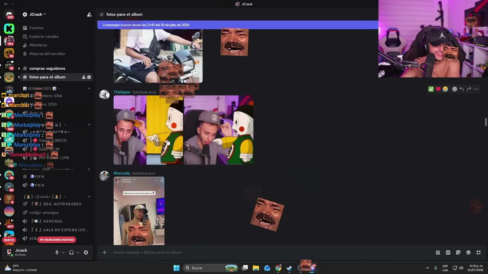The width and height of the screenshot is (488, 274).
Task: Open the emoji picker in message bar
Action: [x=469, y=252]
